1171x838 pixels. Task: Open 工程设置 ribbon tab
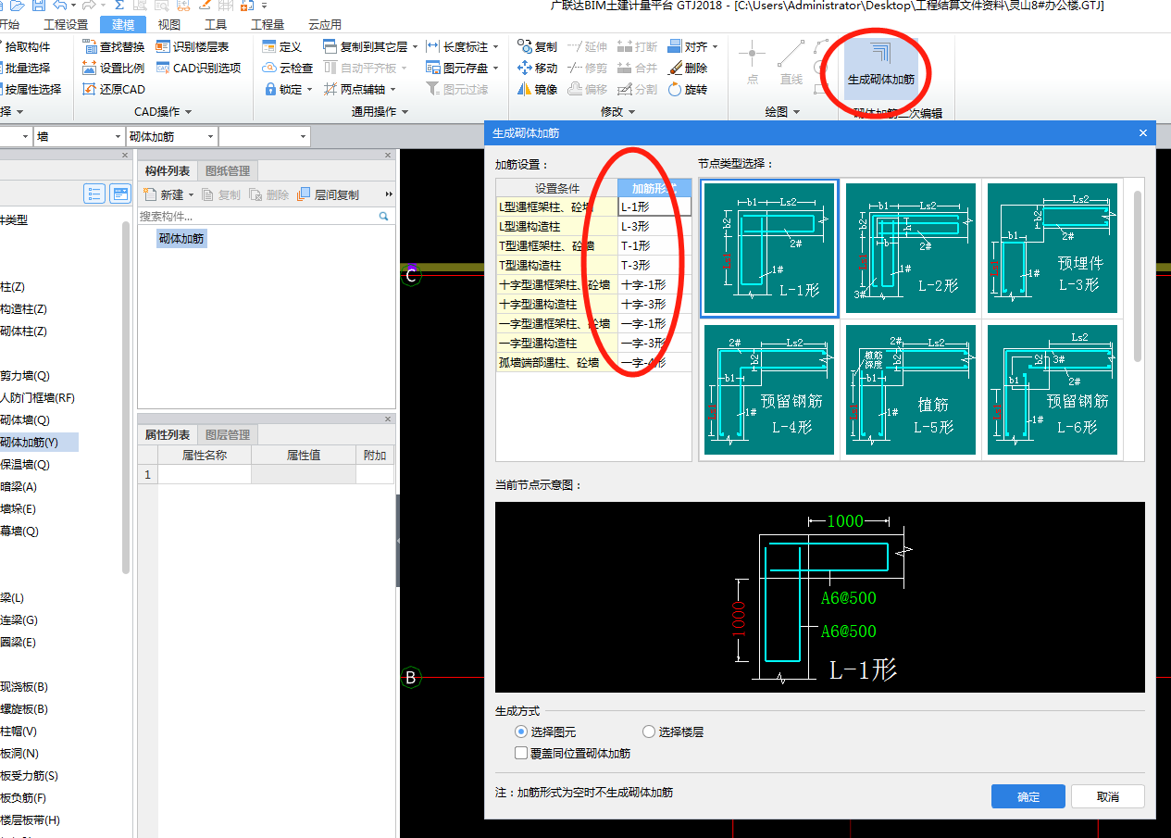(x=66, y=25)
